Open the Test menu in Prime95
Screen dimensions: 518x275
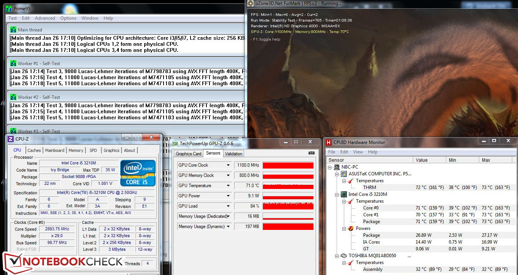[x=13, y=18]
